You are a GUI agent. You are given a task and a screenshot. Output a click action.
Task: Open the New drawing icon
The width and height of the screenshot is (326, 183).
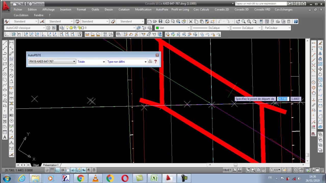pyautogui.click(x=150, y=22)
